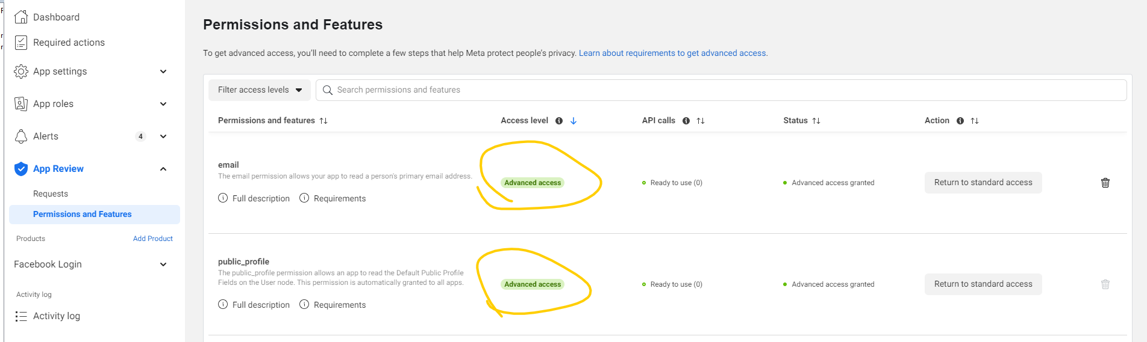Delete the email permission with trash icon
This screenshot has width=1147, height=342.
tap(1105, 183)
